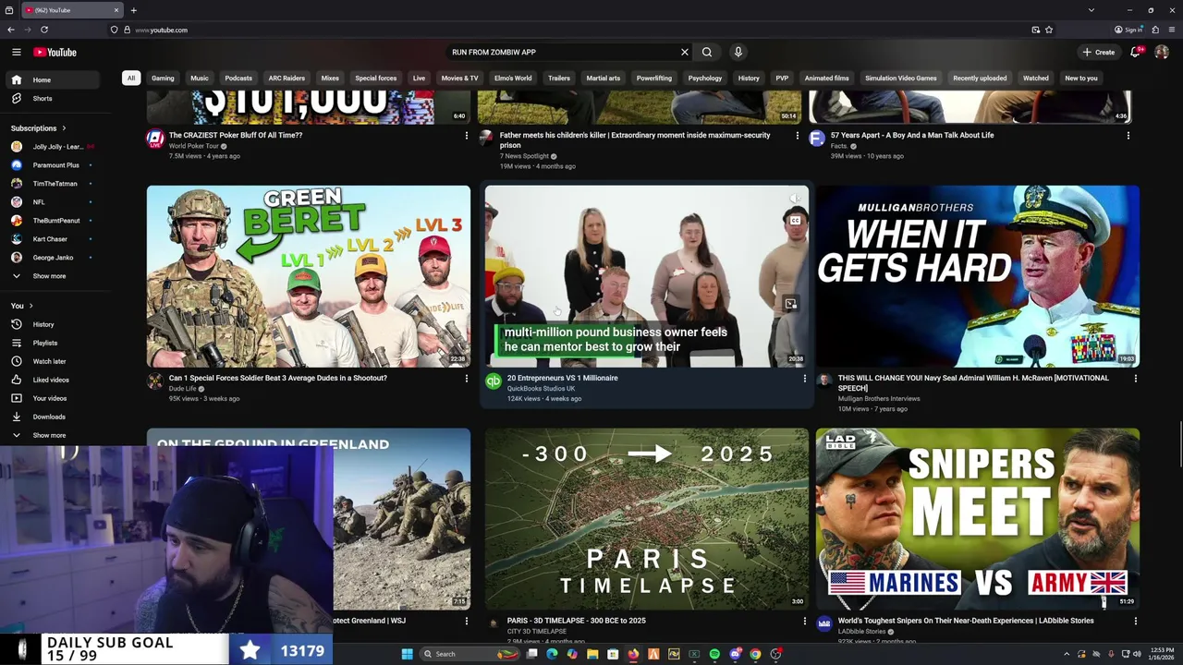Open more options for the Green Beret video
Viewport: 1183px width, 665px height.
click(x=466, y=379)
